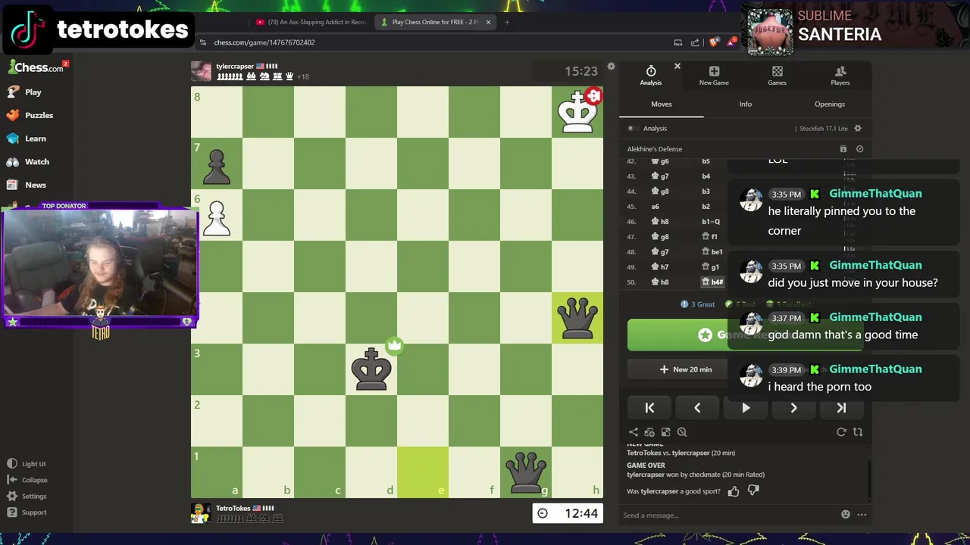Click the refresh circular arrow icon
Screen dimensions: 970x545
tap(841, 432)
